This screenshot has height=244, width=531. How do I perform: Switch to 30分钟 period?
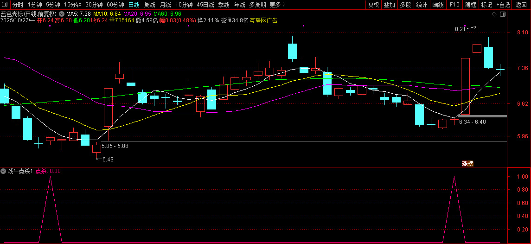[x=94, y=5]
